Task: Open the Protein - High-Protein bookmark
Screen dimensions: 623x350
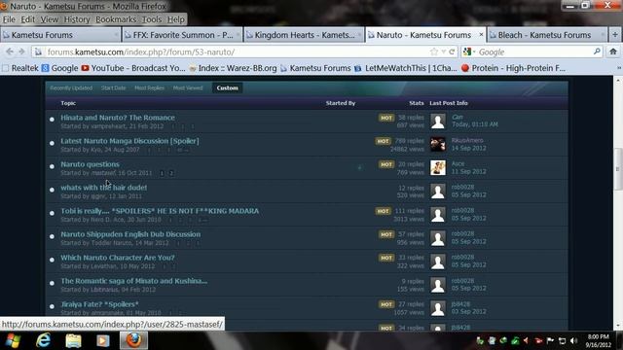Action: [513, 68]
